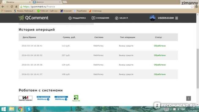Image resolution: width=199 pixels, height=112 pixels.
Task: Select the 2016-01-26 date cell
Action: point(32,74)
